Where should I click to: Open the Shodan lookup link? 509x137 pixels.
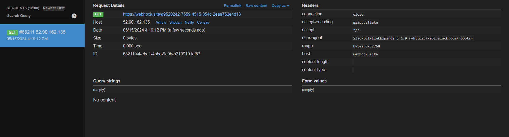175,23
